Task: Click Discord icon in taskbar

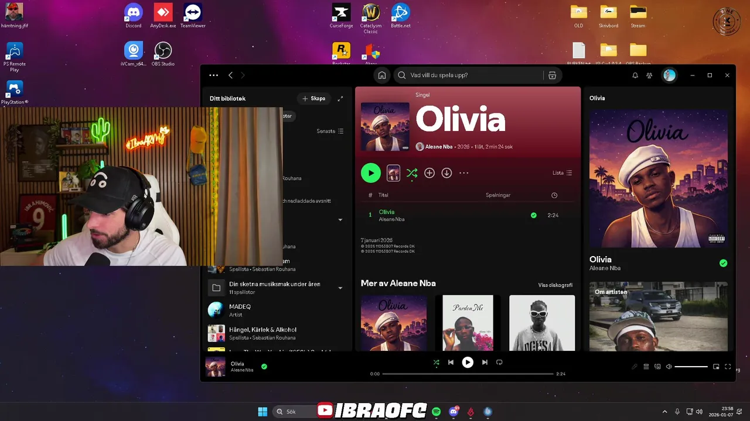Action: 454,412
